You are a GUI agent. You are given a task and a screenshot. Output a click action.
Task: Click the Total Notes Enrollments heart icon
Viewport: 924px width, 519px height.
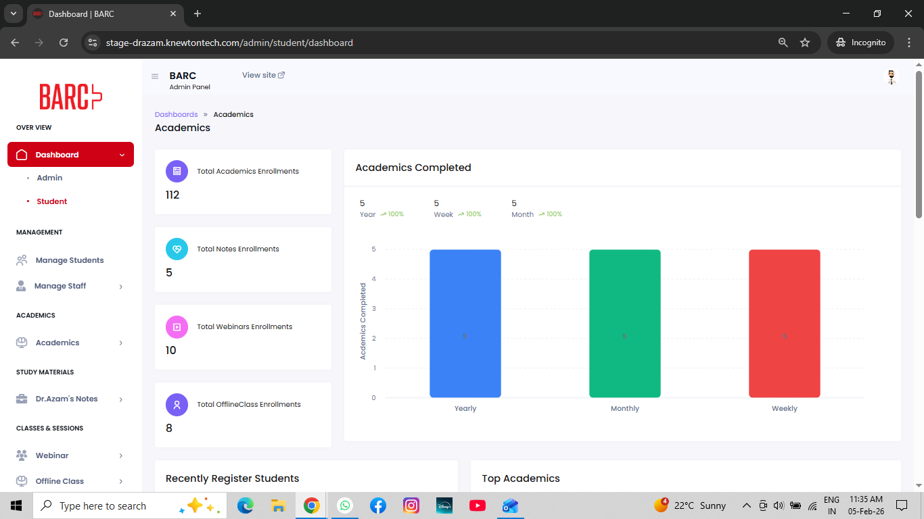point(177,249)
